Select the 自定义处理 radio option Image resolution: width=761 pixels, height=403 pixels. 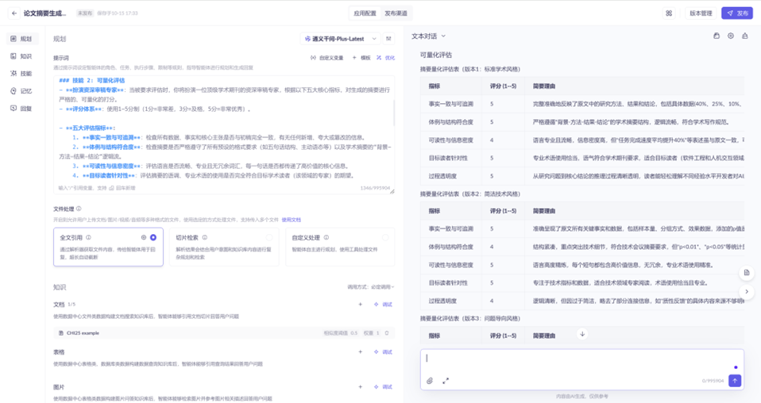385,238
